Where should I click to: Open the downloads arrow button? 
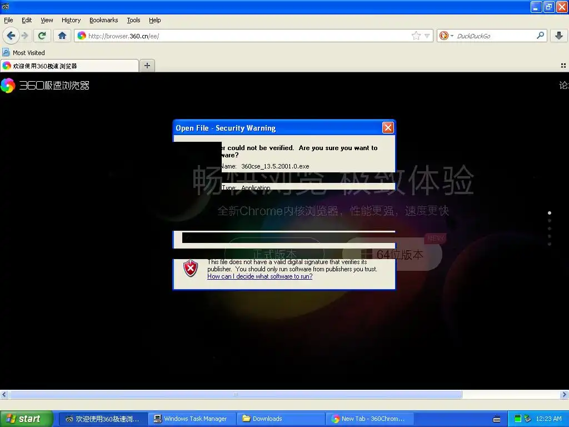(x=559, y=36)
